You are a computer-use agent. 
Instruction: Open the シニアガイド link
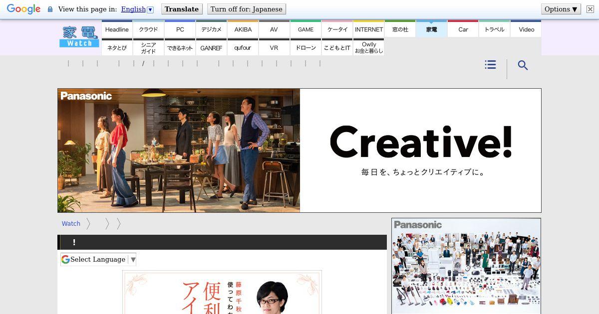tap(148, 47)
